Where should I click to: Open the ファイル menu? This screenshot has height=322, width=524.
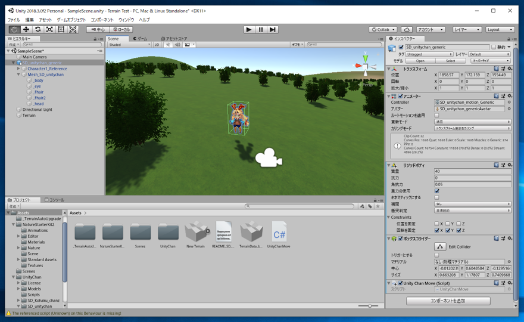14,20
